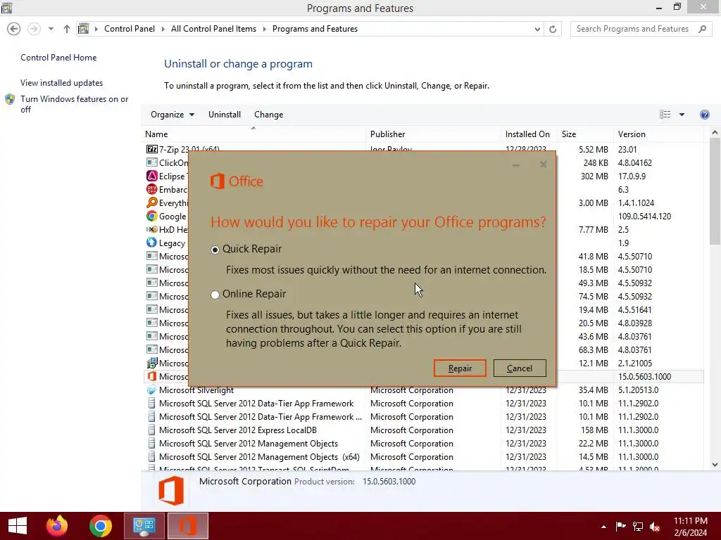Click All Control Panel Items breadcrumb
The height and width of the screenshot is (540, 721).
pos(213,28)
